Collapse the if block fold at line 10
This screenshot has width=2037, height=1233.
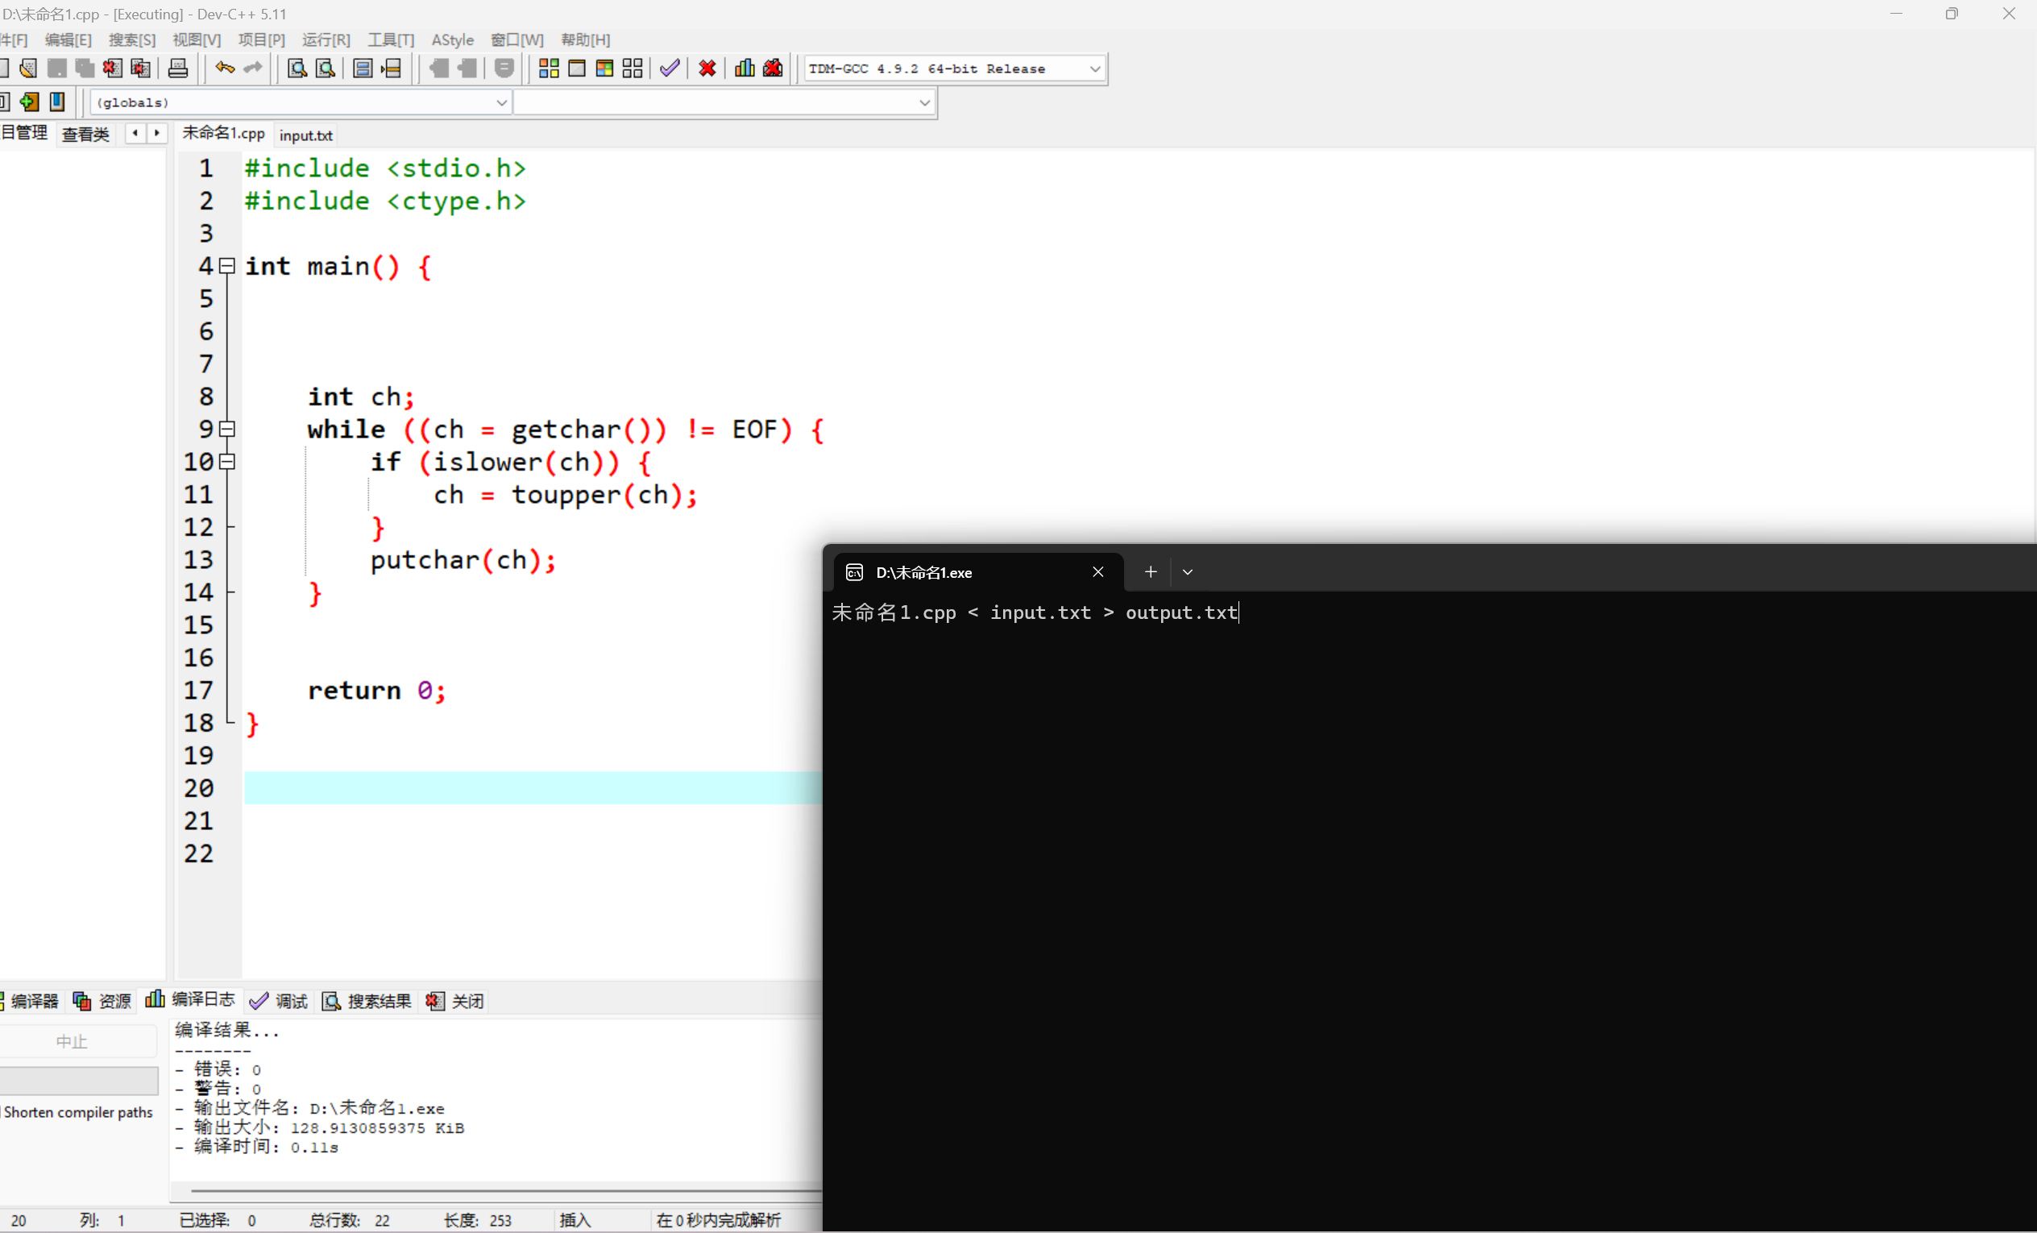point(227,463)
